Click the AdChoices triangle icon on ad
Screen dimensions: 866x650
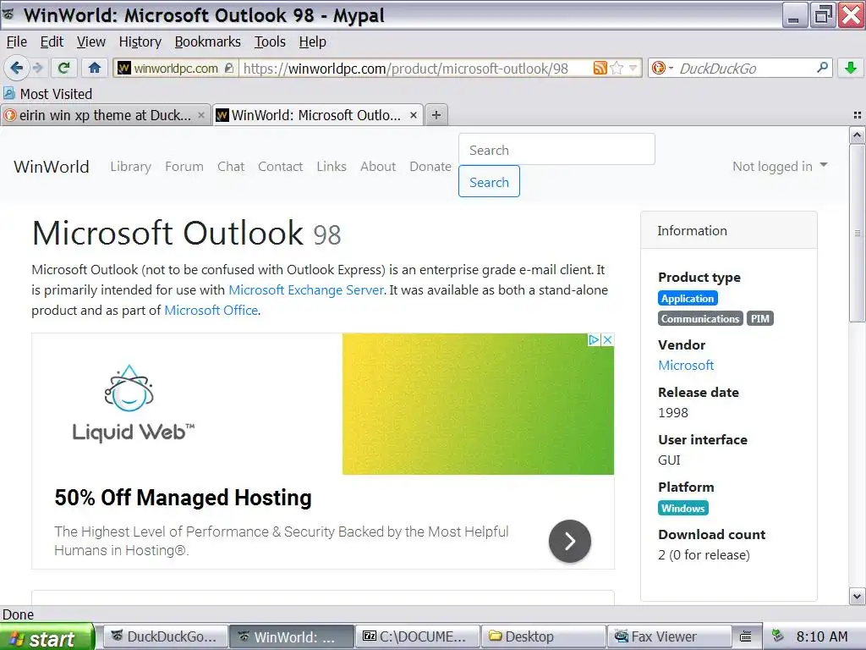[594, 340]
